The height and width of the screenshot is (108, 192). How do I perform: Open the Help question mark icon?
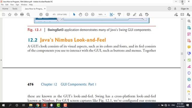169,9
